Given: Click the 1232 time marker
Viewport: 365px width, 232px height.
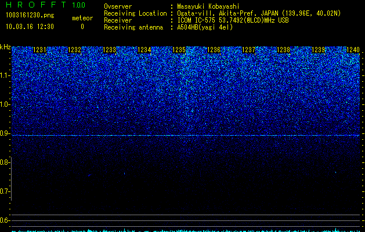Looking at the screenshot, I should tap(75, 50).
